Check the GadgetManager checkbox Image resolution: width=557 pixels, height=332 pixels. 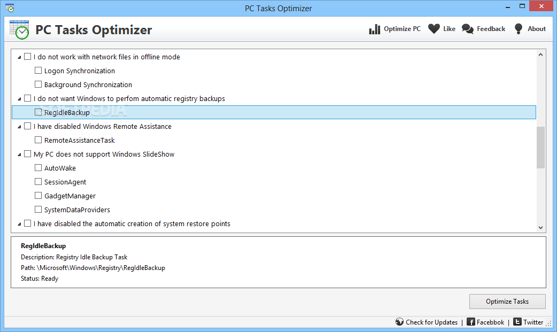pyautogui.click(x=38, y=195)
